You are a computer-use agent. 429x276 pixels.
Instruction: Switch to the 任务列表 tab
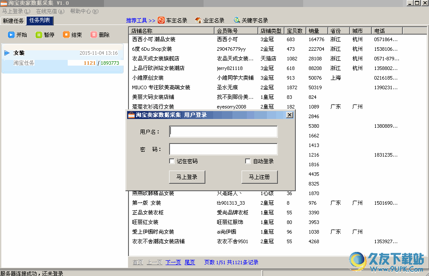click(x=40, y=20)
